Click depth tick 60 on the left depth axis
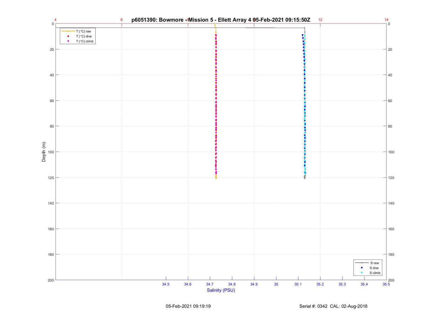The width and height of the screenshot is (427, 315). click(x=51, y=101)
